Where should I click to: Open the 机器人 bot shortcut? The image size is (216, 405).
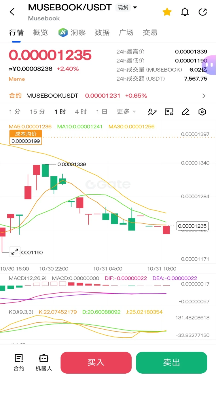(x=43, y=362)
